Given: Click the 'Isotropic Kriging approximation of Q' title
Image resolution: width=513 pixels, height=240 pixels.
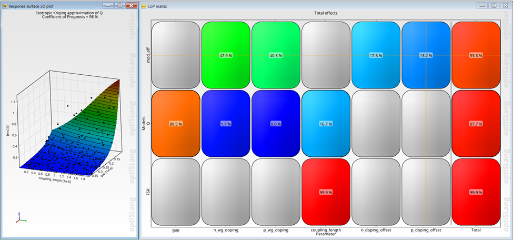Looking at the screenshot, I should [69, 13].
